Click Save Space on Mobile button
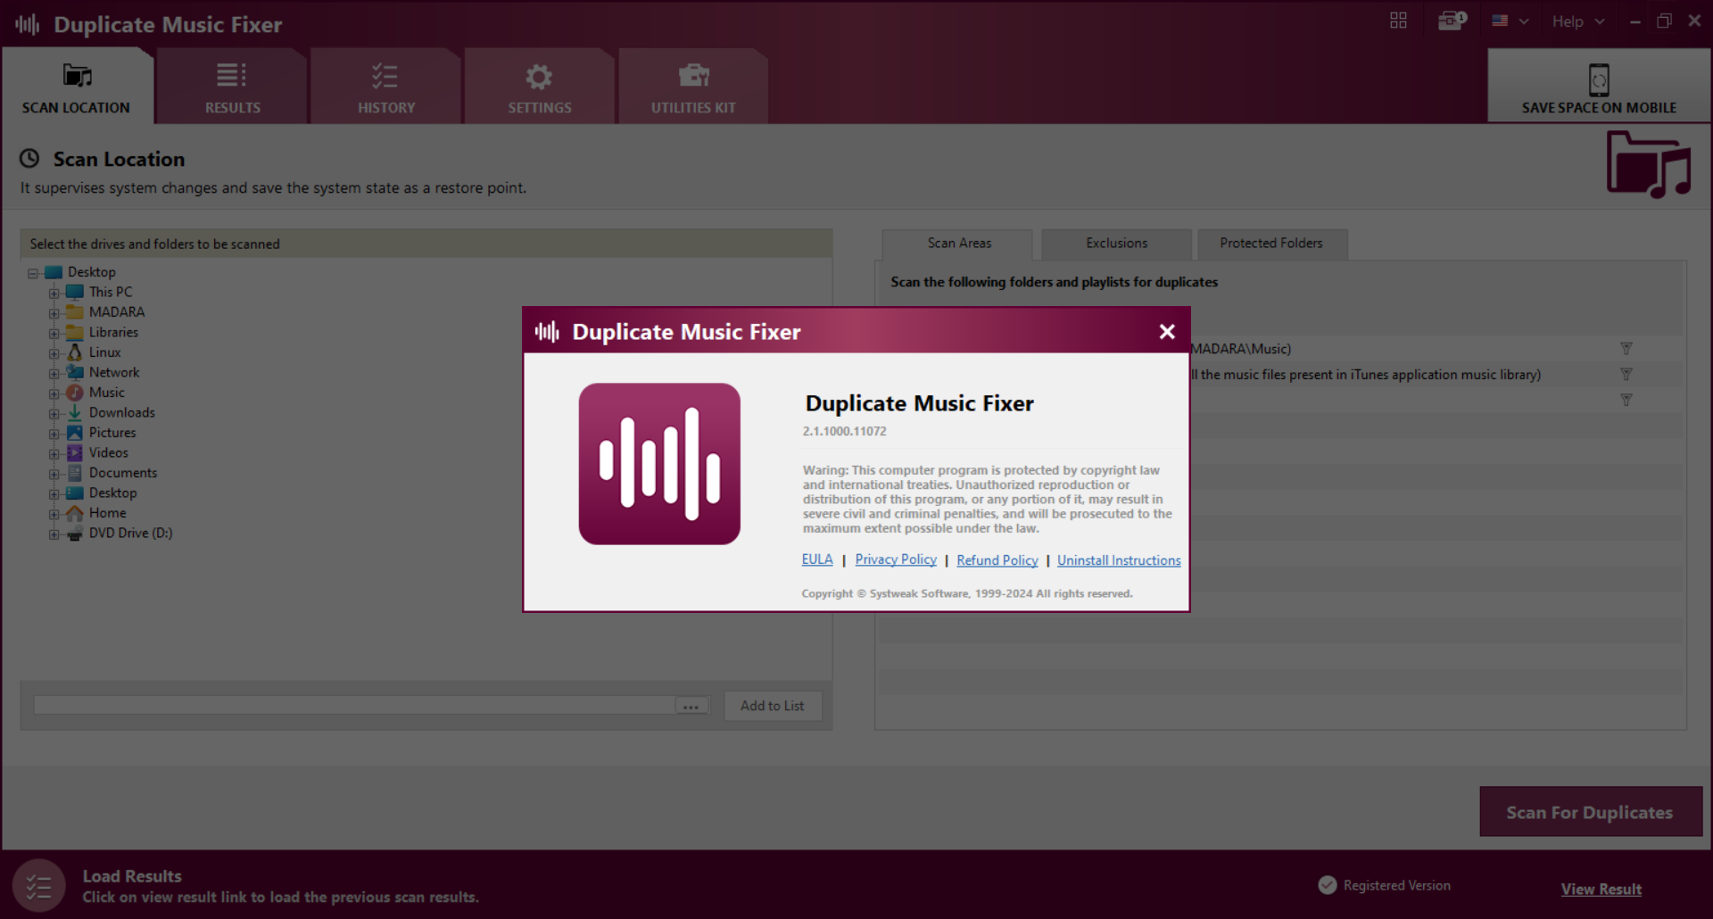 [x=1599, y=87]
